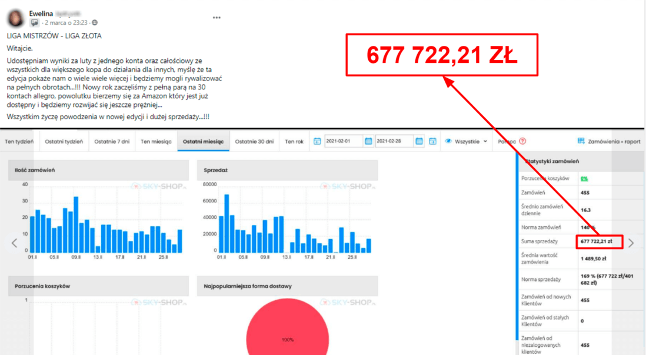Go to previous charts with left chevron
Screen dimensions: 646x355
[x=15, y=243]
